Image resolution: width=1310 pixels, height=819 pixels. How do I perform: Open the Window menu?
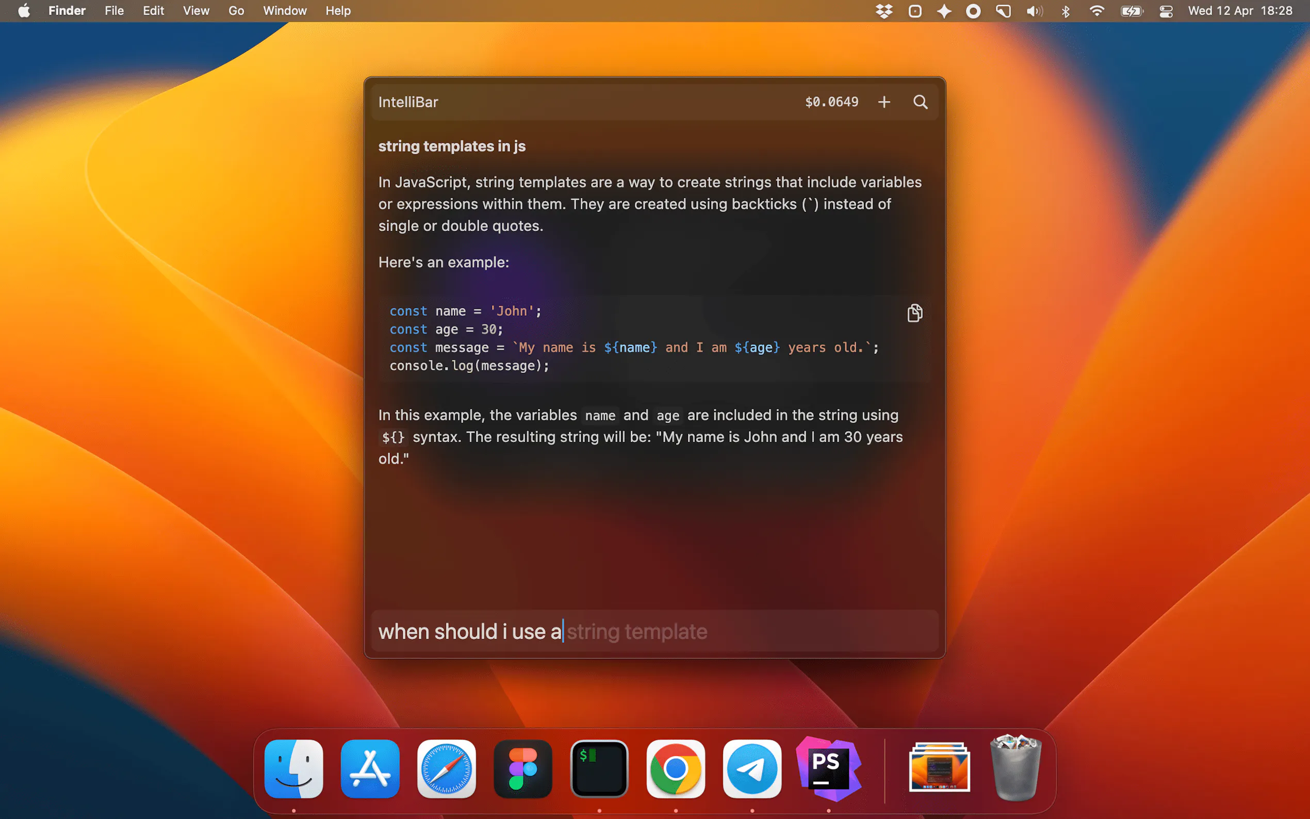284,11
